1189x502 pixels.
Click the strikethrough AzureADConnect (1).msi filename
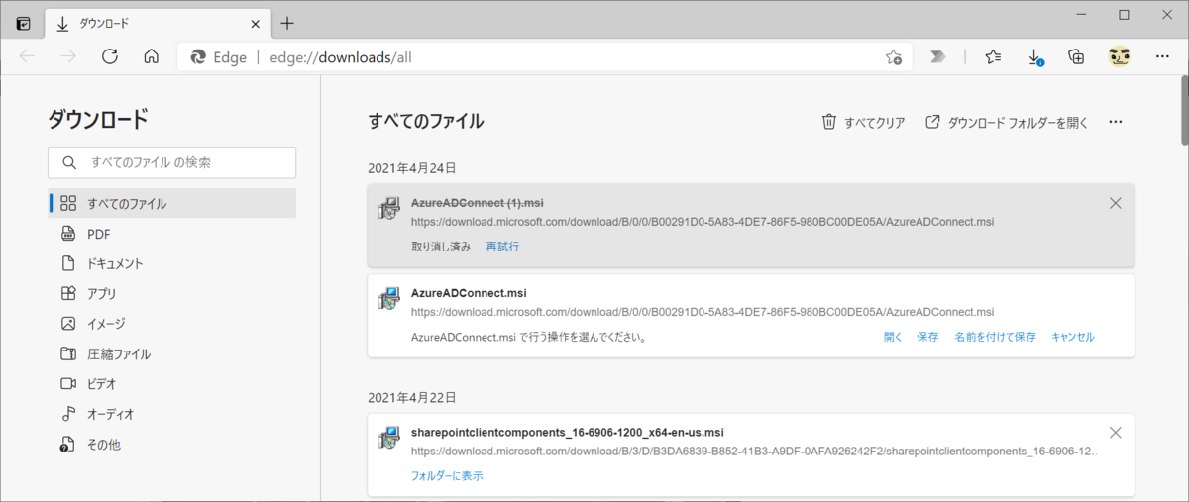478,203
